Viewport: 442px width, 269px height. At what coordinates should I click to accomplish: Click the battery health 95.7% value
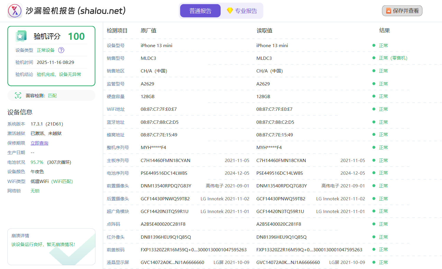[37, 162]
